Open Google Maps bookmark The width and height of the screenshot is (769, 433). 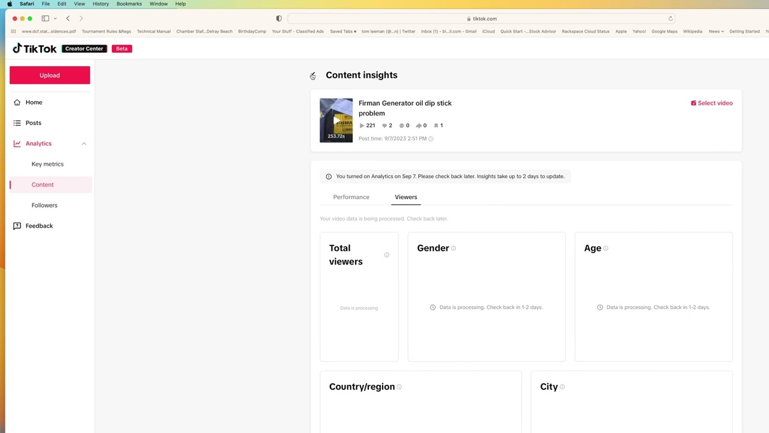pyautogui.click(x=664, y=31)
